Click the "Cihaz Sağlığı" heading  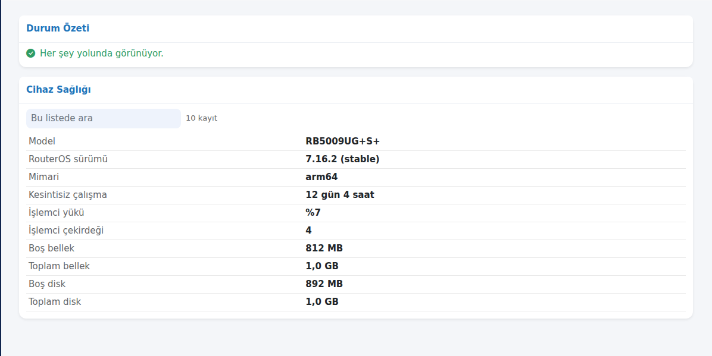click(58, 89)
